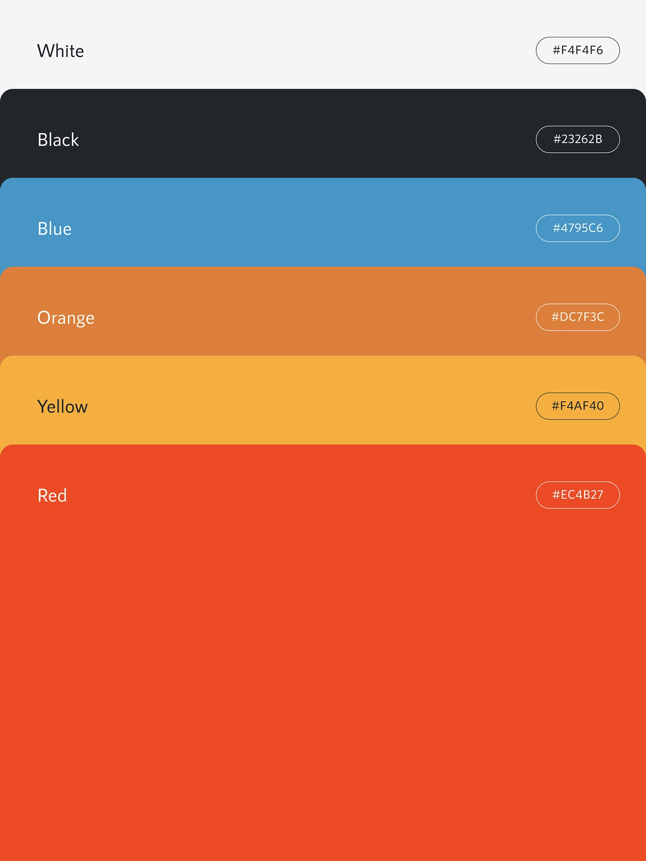Click the "Yellow" color name label

pyautogui.click(x=62, y=407)
